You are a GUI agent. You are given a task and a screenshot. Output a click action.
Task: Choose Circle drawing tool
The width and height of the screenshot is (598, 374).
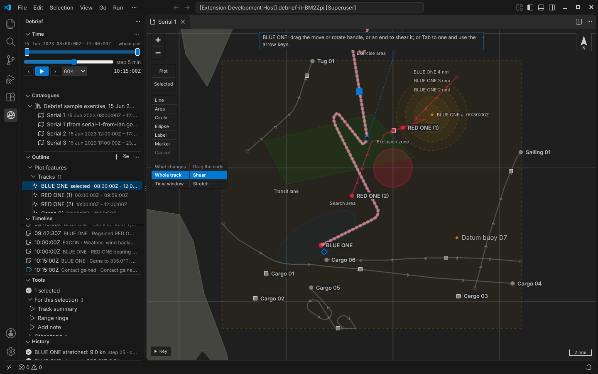(164, 118)
